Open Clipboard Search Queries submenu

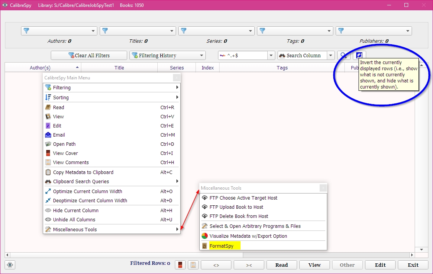(111, 181)
